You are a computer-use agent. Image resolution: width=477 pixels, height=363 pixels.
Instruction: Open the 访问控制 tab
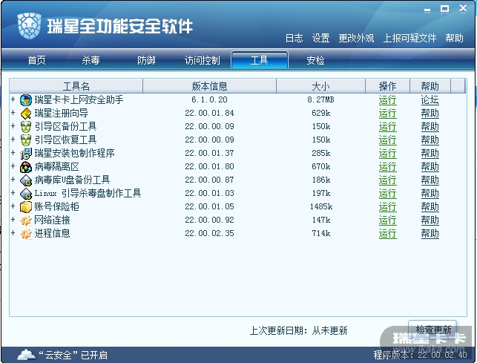(x=203, y=60)
